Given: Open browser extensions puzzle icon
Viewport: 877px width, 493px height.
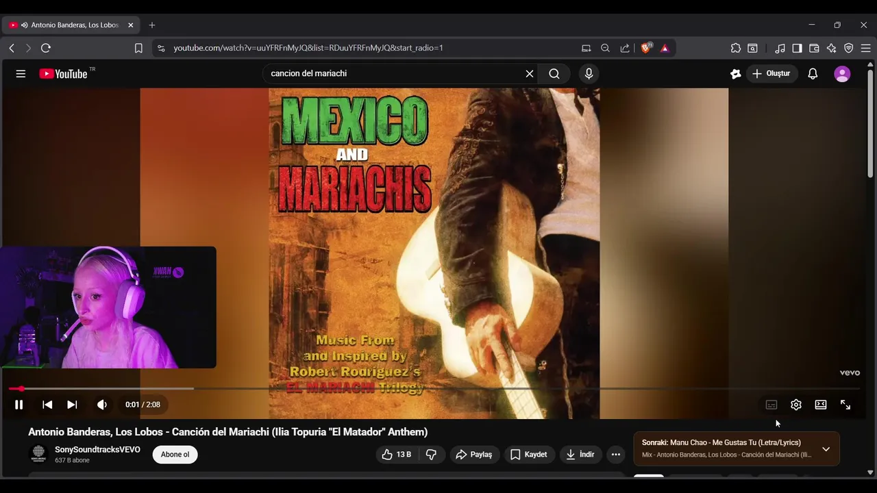Looking at the screenshot, I should point(736,48).
